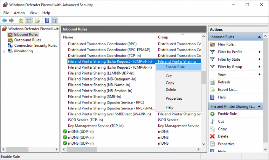Select Inbound Rules in the tree

coord(26,35)
